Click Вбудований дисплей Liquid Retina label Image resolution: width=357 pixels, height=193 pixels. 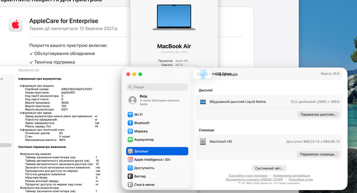[238, 102]
